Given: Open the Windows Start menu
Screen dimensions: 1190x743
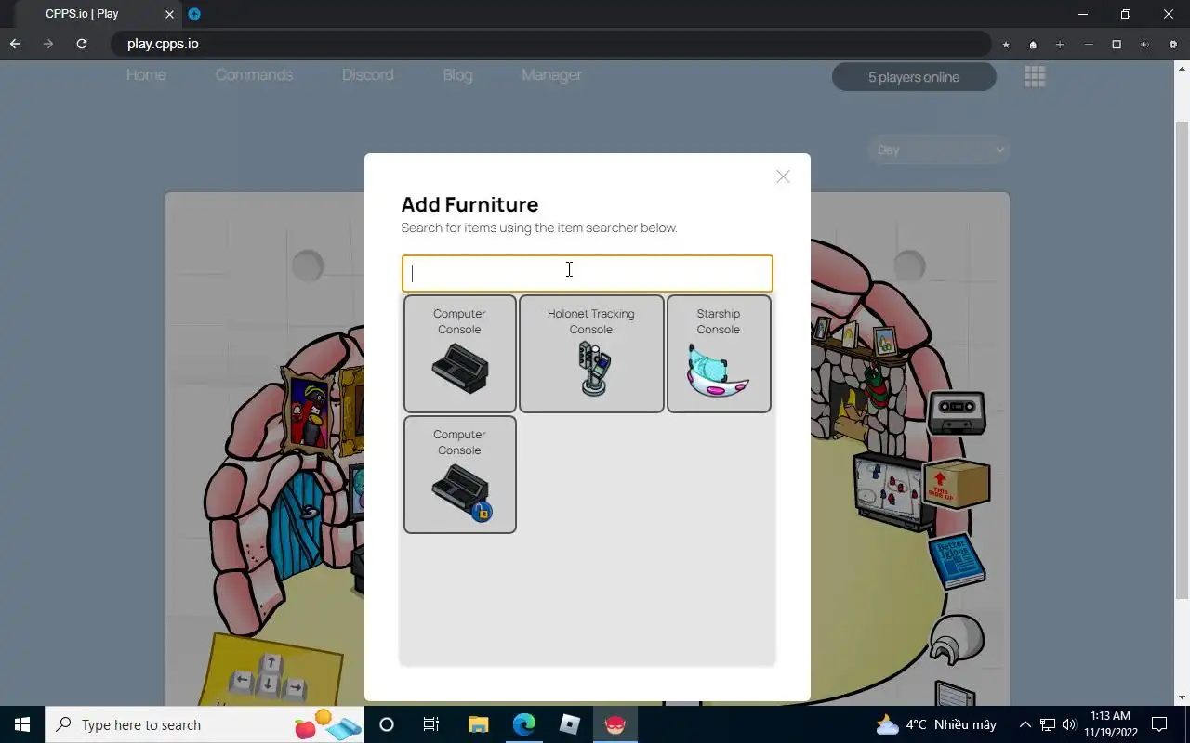Looking at the screenshot, I should [x=22, y=724].
